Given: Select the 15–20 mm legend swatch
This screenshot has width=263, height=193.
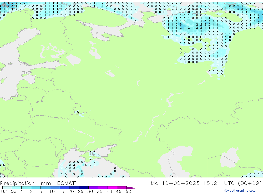Looking at the screenshot, I should 64,188.
